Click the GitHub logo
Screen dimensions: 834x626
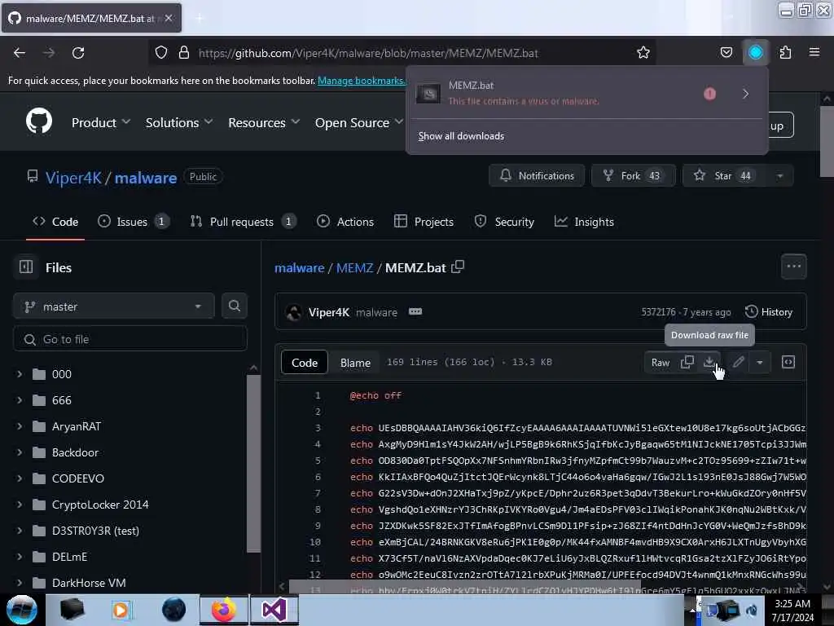pos(39,121)
